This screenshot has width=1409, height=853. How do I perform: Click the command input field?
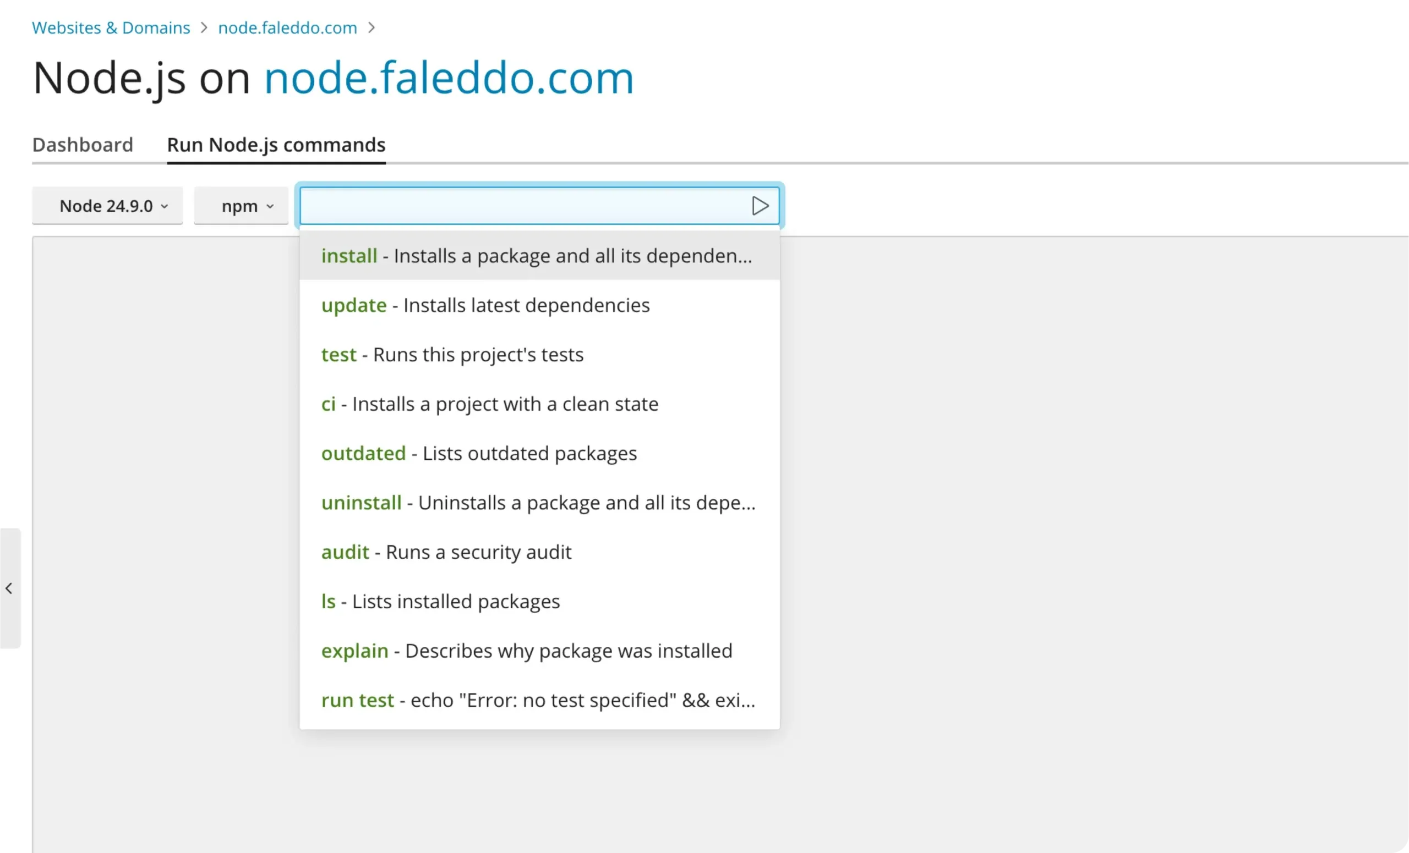520,206
